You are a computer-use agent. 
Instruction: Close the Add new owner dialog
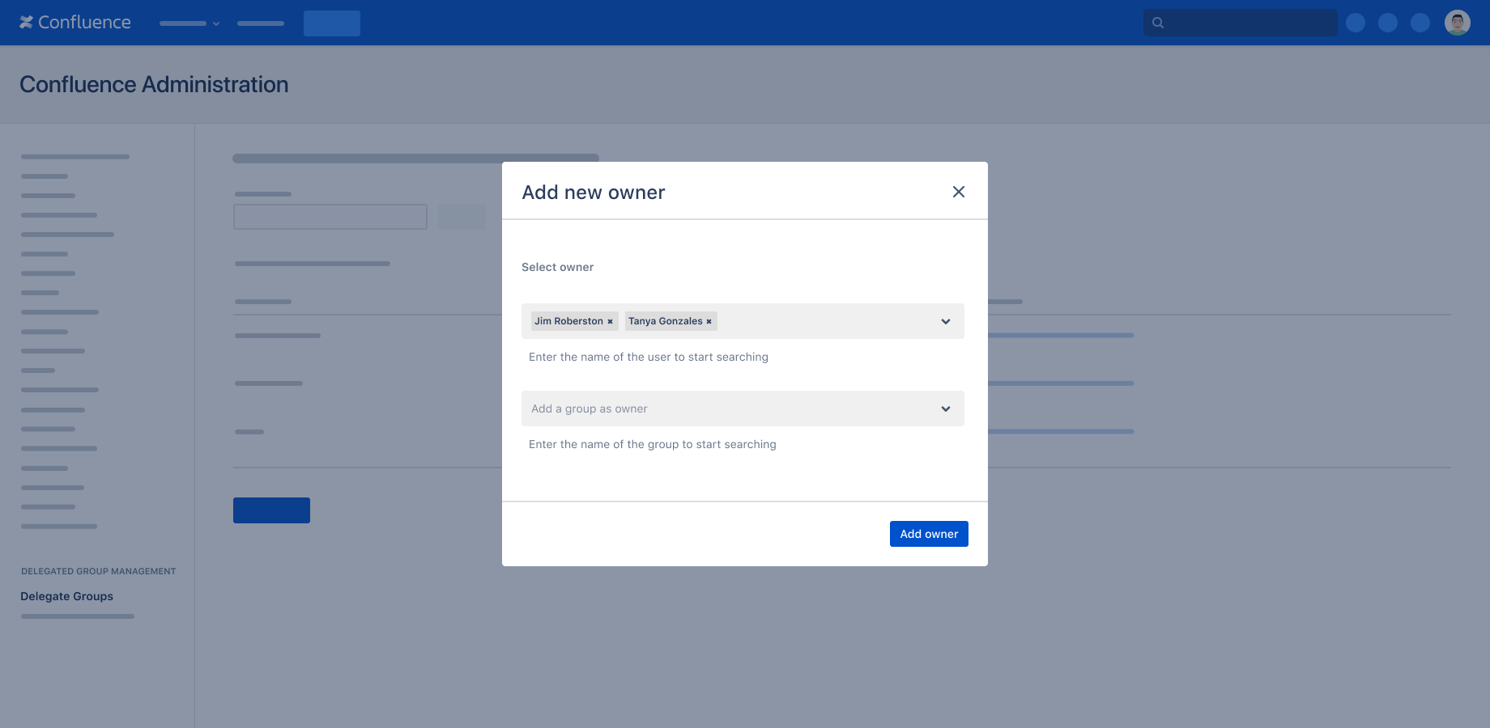(x=959, y=192)
